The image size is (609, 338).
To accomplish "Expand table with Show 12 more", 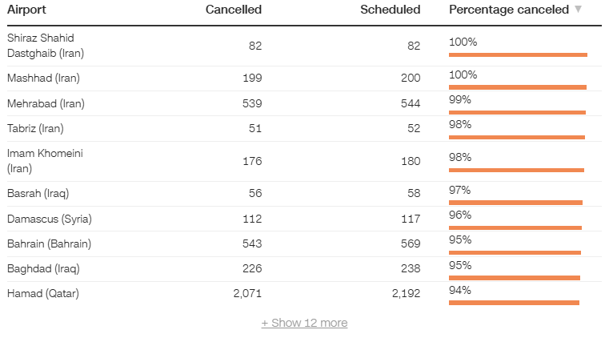I will pos(304,323).
